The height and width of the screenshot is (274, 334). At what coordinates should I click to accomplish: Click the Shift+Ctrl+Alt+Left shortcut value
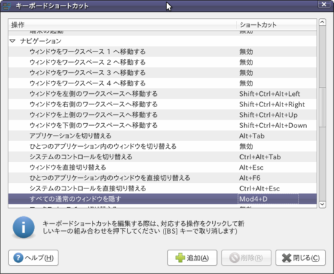(269, 94)
